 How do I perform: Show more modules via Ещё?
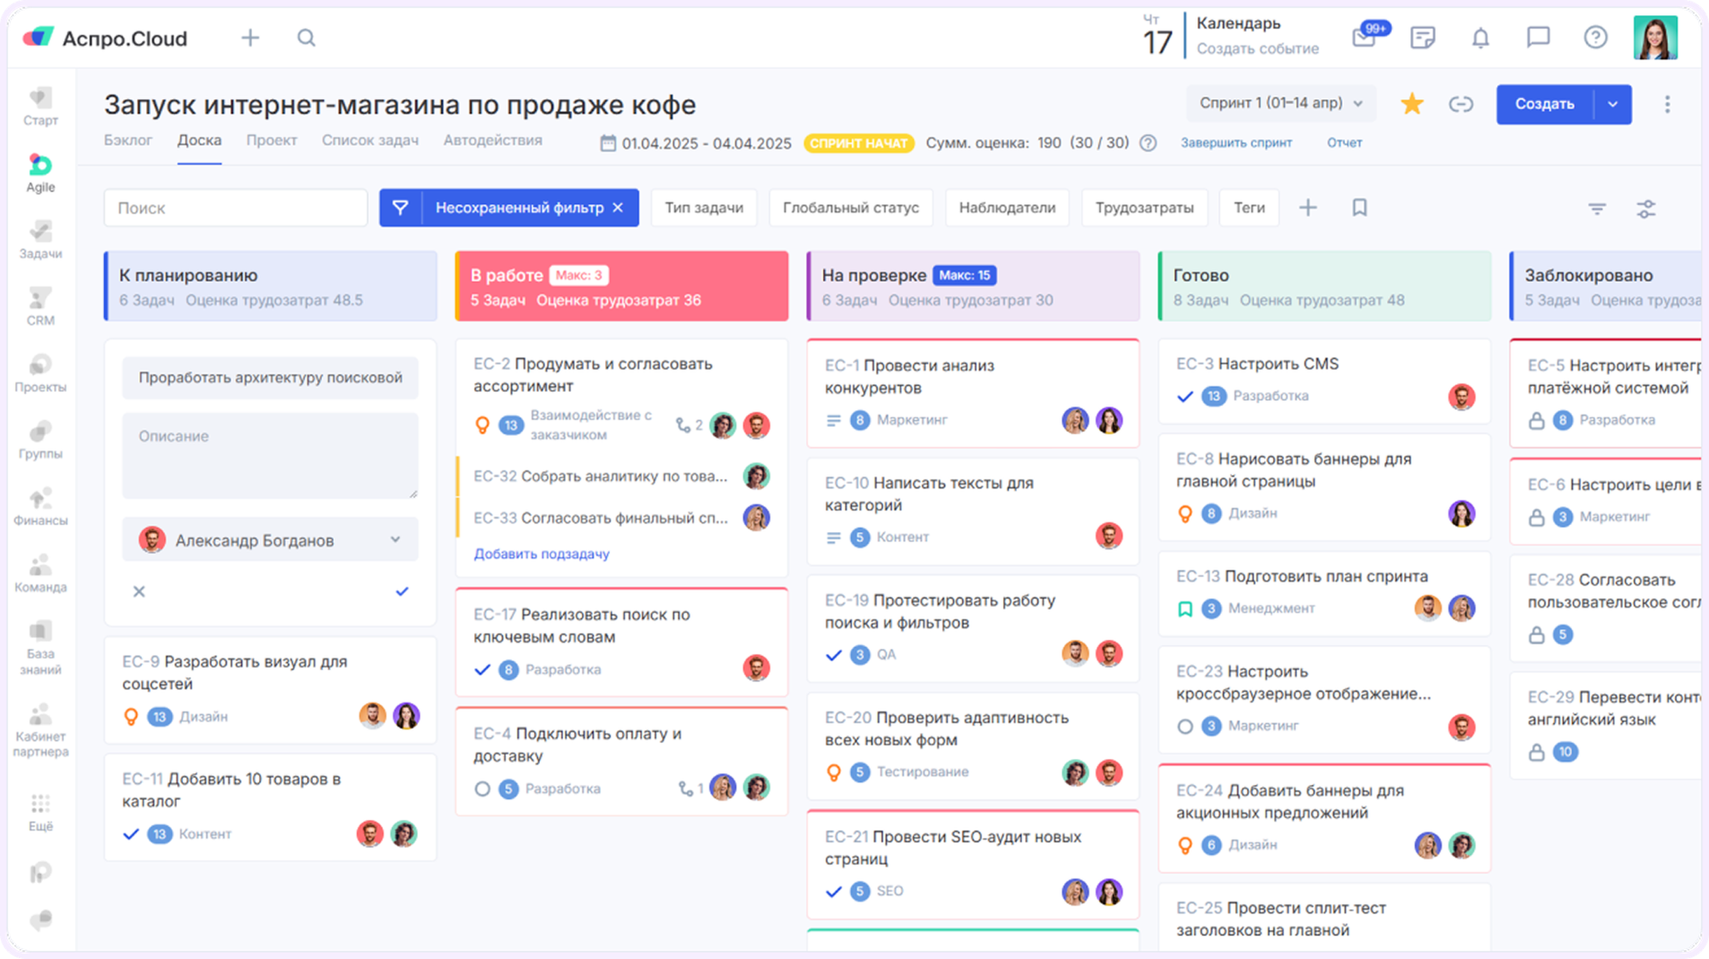(x=40, y=812)
